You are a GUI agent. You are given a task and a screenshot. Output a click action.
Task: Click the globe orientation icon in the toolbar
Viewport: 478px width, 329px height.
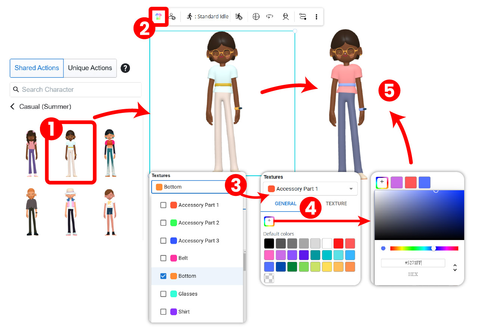[256, 16]
